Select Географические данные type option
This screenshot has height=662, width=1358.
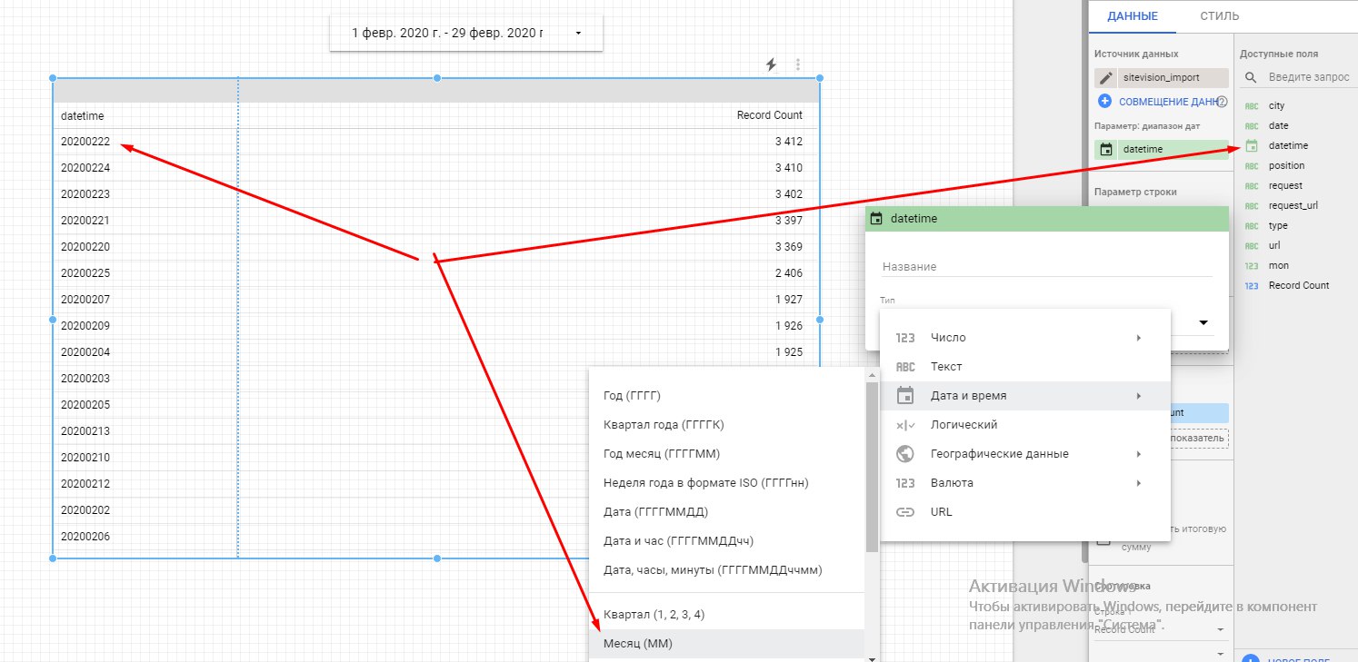tap(1024, 454)
